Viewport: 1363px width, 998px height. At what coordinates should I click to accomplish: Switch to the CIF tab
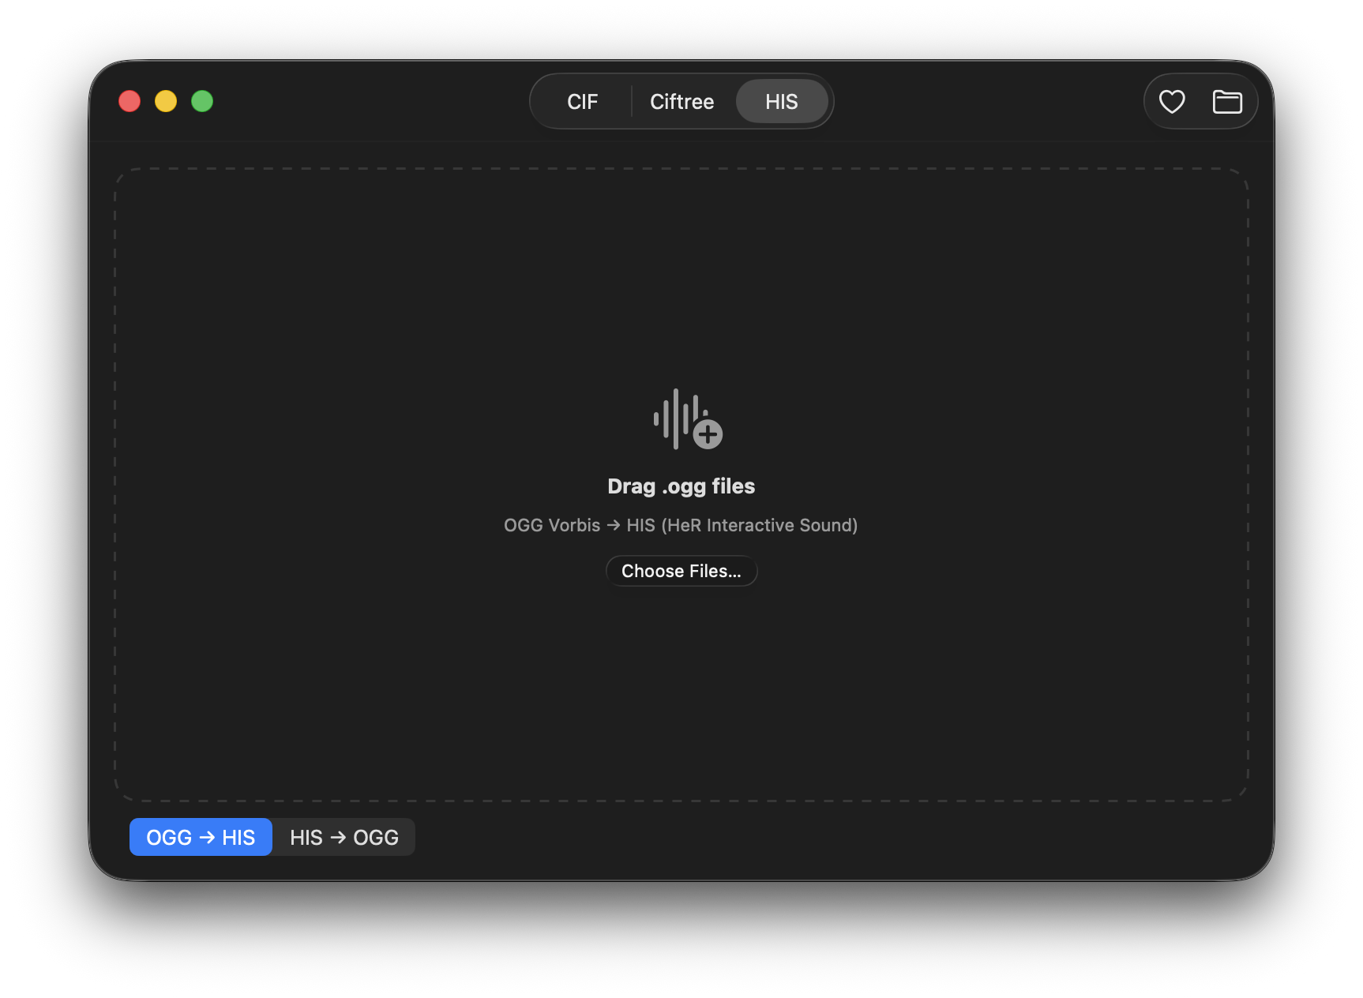pos(583,101)
